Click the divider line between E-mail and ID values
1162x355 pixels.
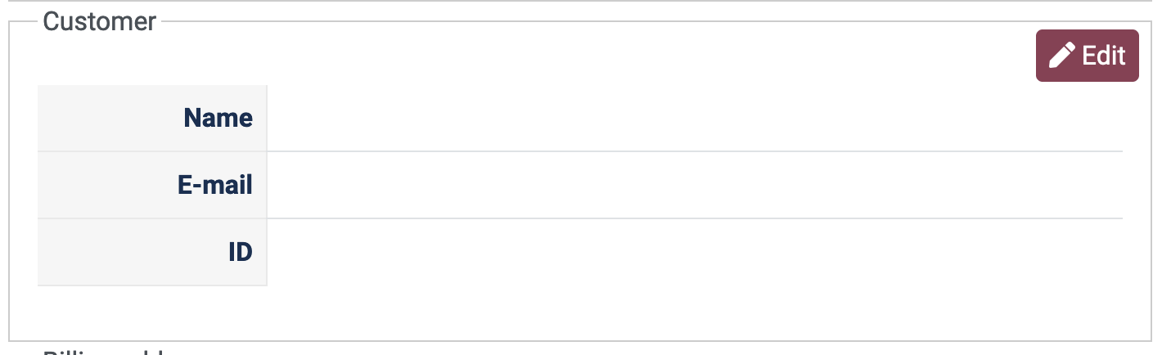pyautogui.click(x=694, y=218)
